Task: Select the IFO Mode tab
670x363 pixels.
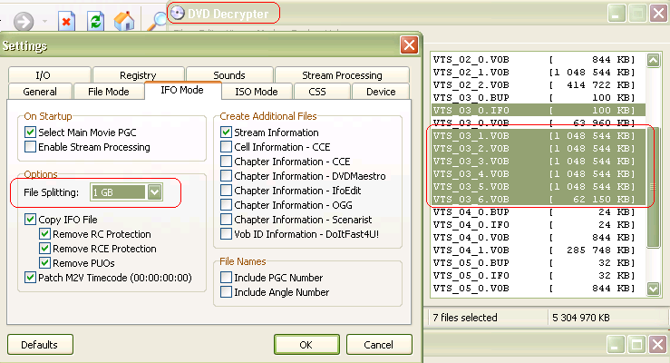Action: tap(182, 90)
